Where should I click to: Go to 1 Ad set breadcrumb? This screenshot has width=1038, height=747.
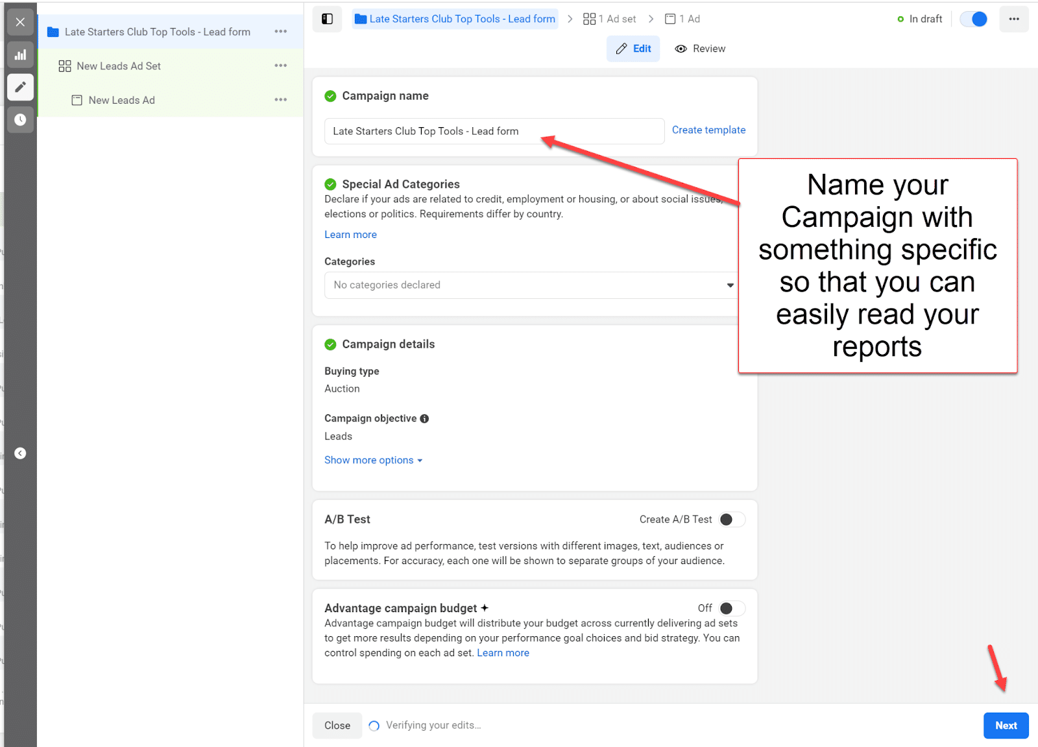610,19
